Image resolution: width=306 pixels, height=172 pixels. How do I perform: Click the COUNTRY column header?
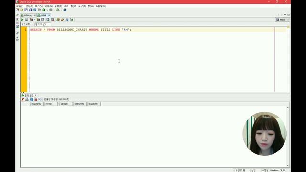(x=94, y=104)
